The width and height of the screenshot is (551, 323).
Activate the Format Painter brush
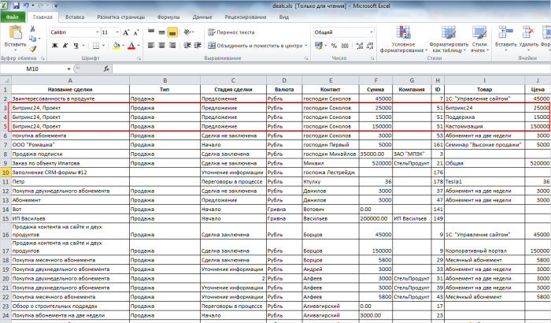(x=33, y=49)
